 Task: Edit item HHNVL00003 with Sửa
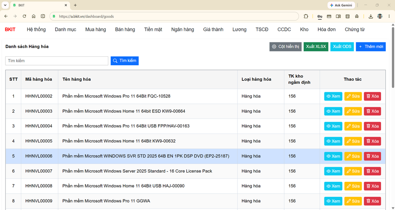click(x=353, y=111)
